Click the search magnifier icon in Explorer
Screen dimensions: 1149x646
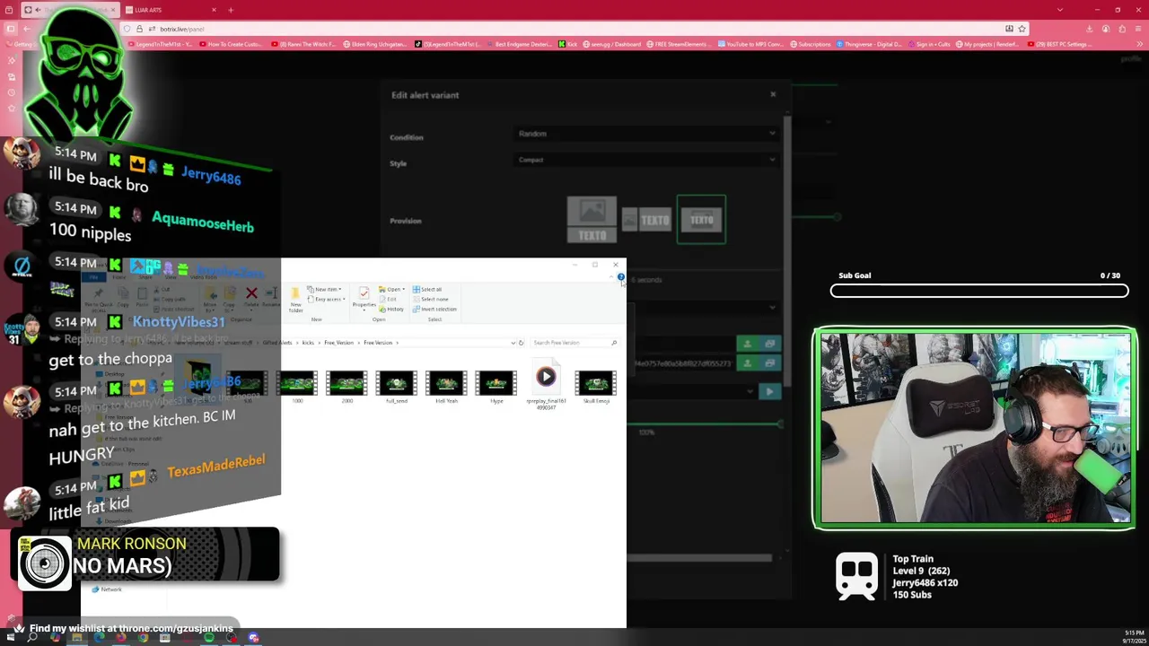[614, 343]
